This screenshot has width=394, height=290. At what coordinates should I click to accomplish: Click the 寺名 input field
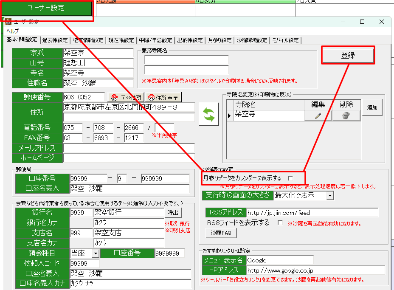click(x=98, y=73)
